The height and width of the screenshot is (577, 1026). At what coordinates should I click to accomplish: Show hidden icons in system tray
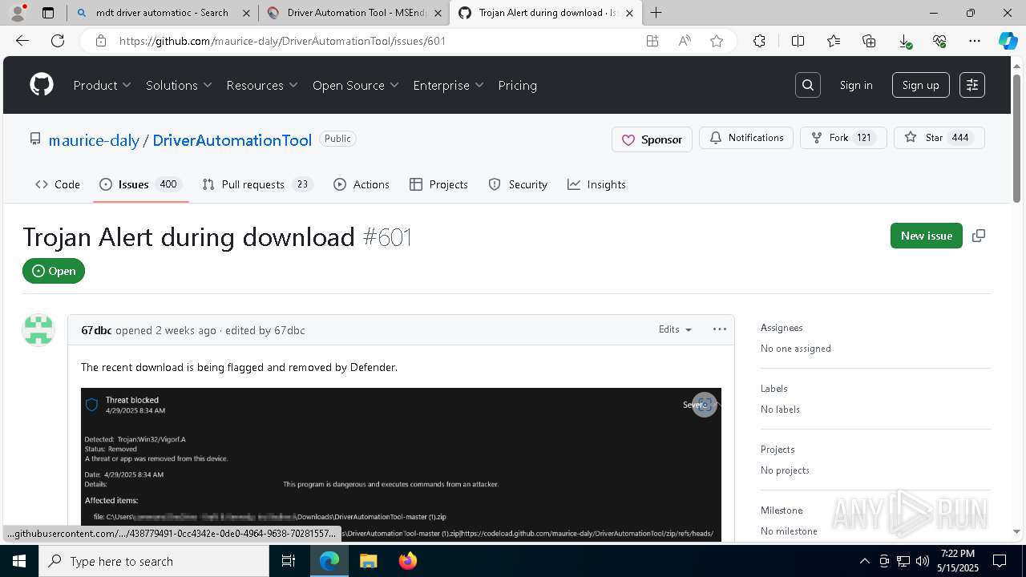click(x=864, y=561)
